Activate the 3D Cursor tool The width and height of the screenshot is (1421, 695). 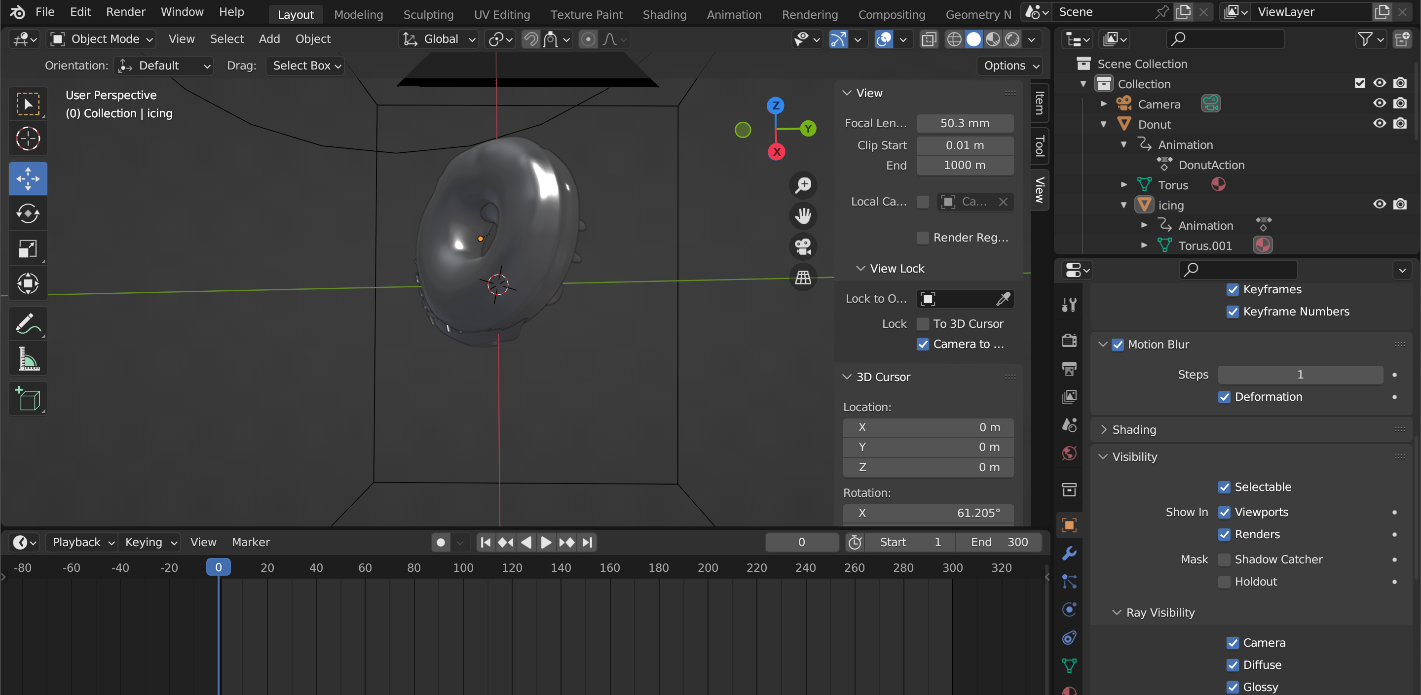tap(28, 139)
